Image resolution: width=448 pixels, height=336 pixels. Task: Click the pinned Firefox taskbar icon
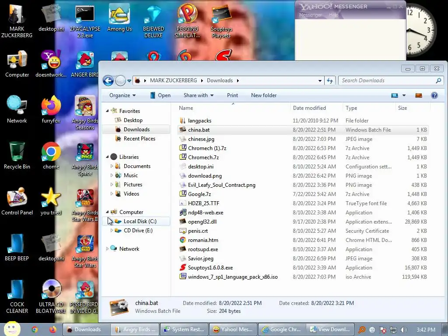click(52, 329)
